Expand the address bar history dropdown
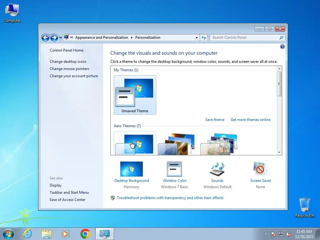320x240 pixels. point(197,37)
